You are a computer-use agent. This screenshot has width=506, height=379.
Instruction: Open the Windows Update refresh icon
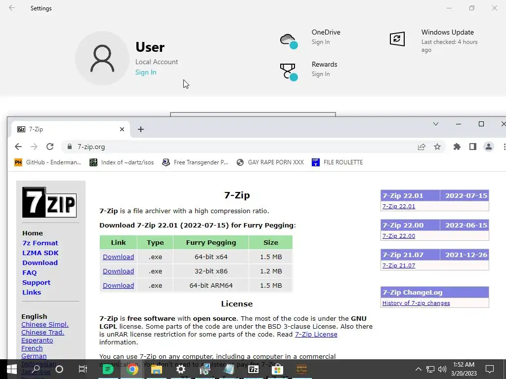click(x=397, y=39)
